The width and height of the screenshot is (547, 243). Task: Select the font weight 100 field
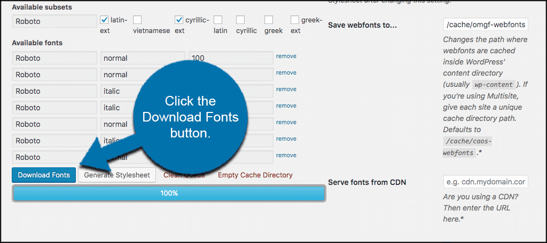(x=230, y=58)
